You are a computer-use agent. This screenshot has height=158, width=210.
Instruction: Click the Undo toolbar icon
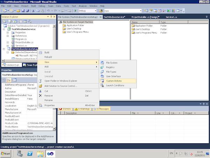coord(48,11)
